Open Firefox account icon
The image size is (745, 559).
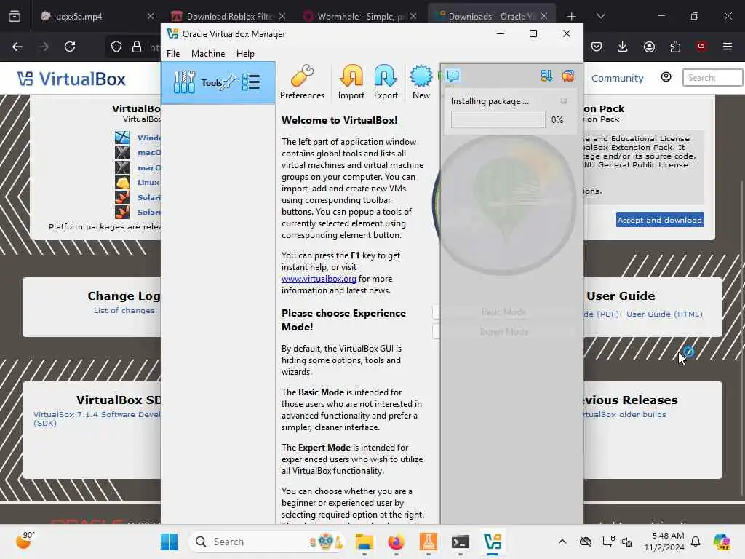click(649, 47)
